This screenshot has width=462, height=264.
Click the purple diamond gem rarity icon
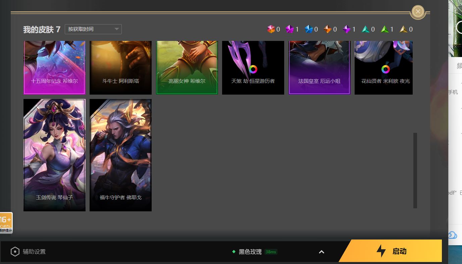click(x=347, y=30)
